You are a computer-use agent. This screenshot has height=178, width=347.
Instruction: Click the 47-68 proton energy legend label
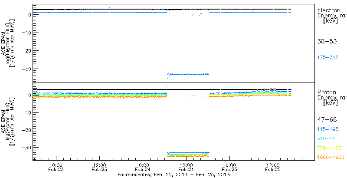pos(327,120)
